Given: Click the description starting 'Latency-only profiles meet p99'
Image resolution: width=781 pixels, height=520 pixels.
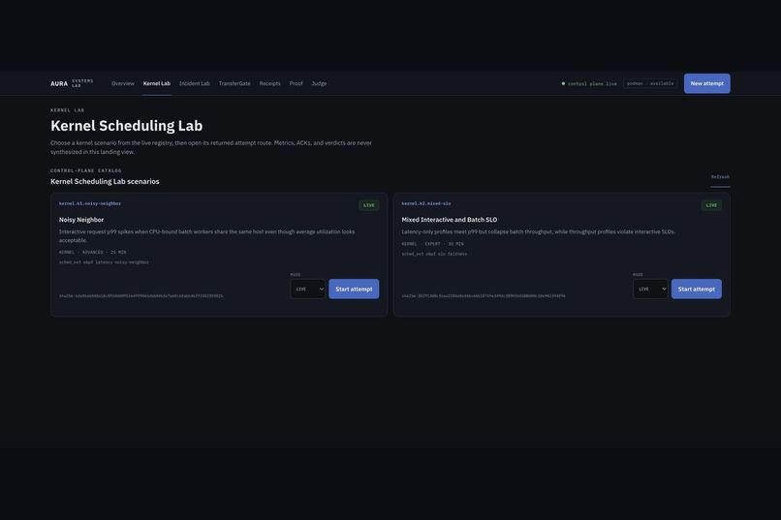Looking at the screenshot, I should 539,231.
